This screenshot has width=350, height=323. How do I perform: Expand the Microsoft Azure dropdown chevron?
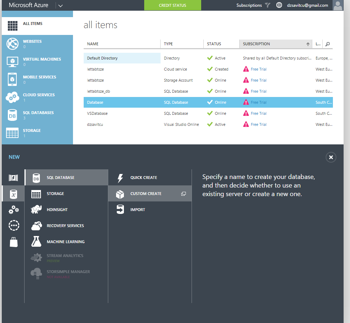click(x=60, y=6)
